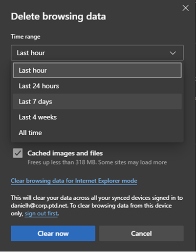Click the Clear now button
This screenshot has height=252, width=196.
click(53, 233)
